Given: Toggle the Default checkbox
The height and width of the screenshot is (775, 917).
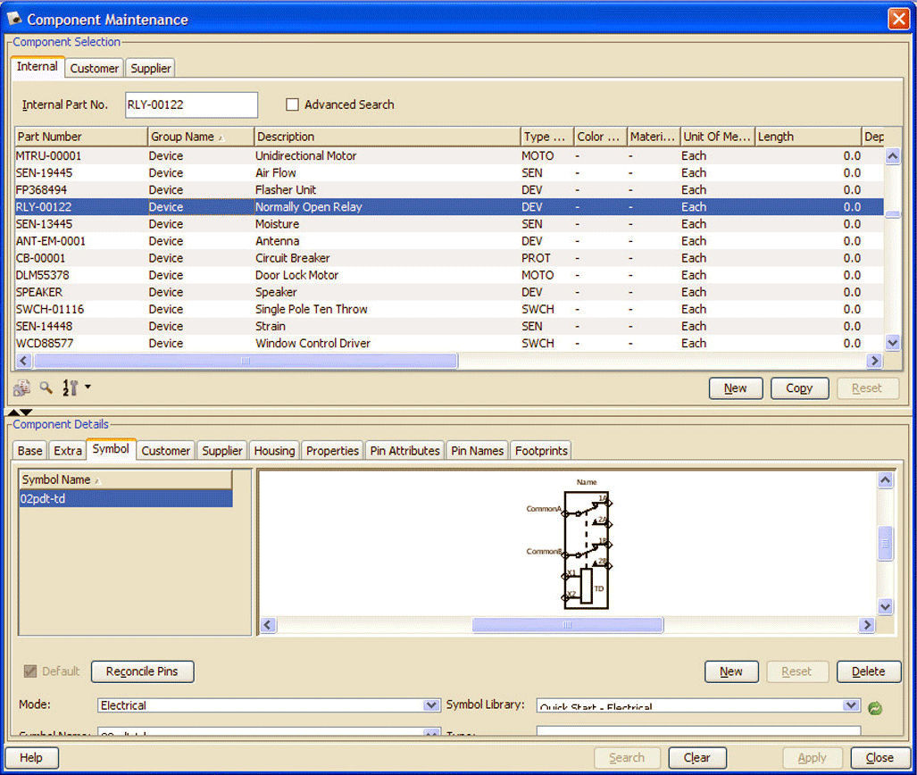Looking at the screenshot, I should [29, 671].
